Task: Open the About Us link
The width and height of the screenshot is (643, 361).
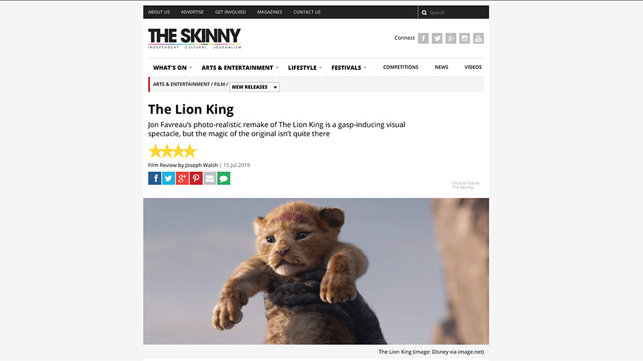Action: (x=159, y=12)
